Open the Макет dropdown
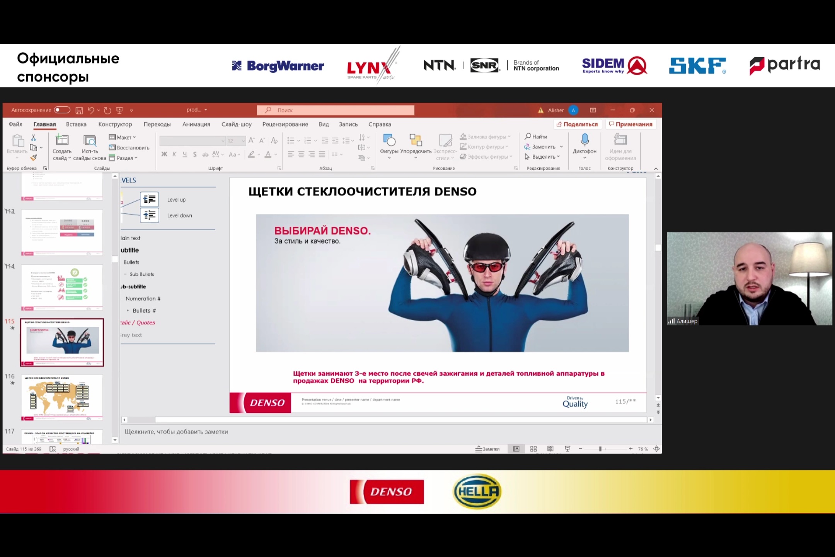This screenshot has height=557, width=835. (x=122, y=137)
